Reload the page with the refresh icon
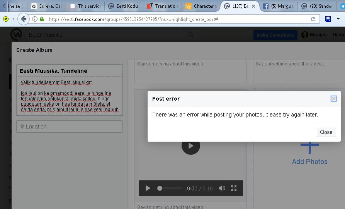This screenshot has width=345, height=209. [313, 19]
